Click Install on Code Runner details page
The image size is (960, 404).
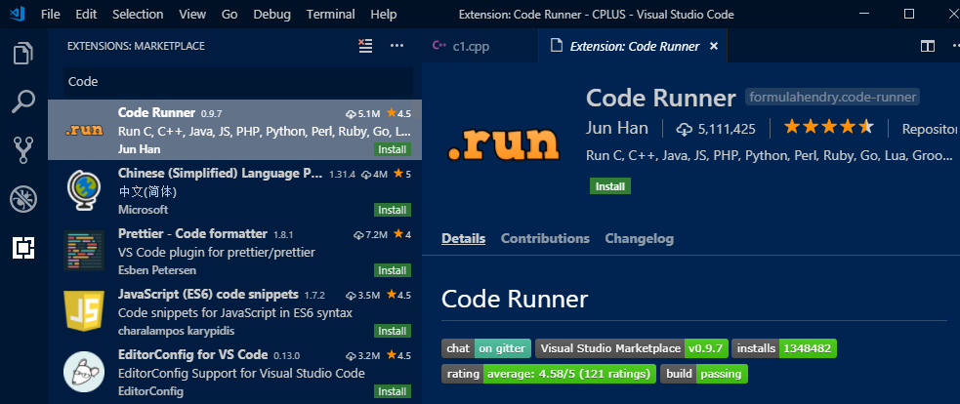click(x=610, y=186)
